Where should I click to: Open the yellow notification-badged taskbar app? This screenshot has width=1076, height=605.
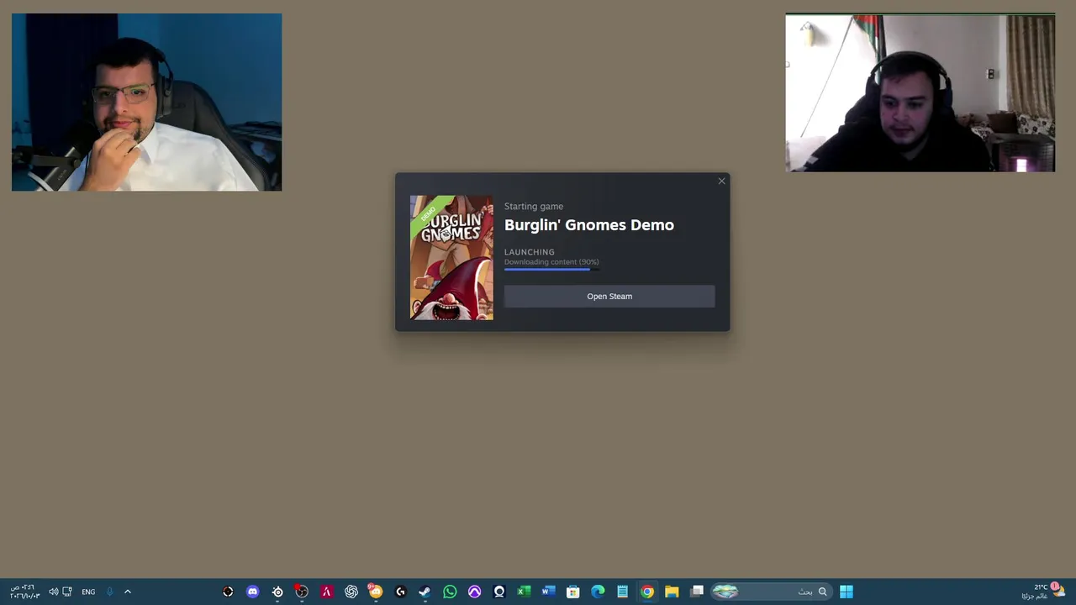[376, 592]
